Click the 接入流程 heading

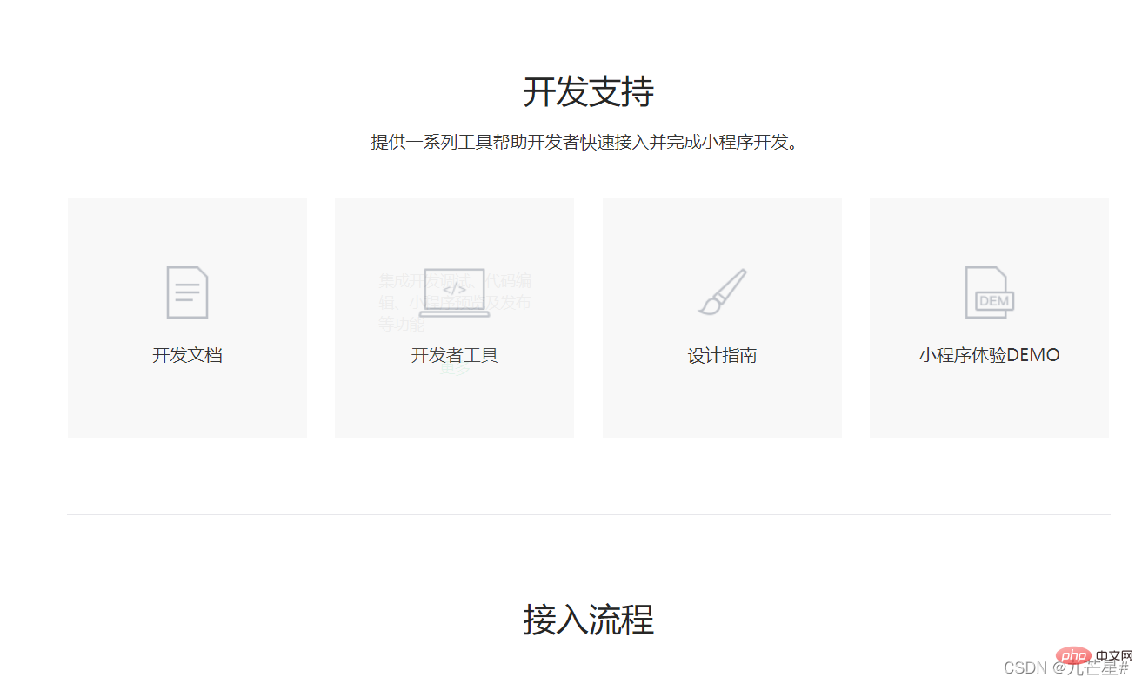click(x=589, y=620)
